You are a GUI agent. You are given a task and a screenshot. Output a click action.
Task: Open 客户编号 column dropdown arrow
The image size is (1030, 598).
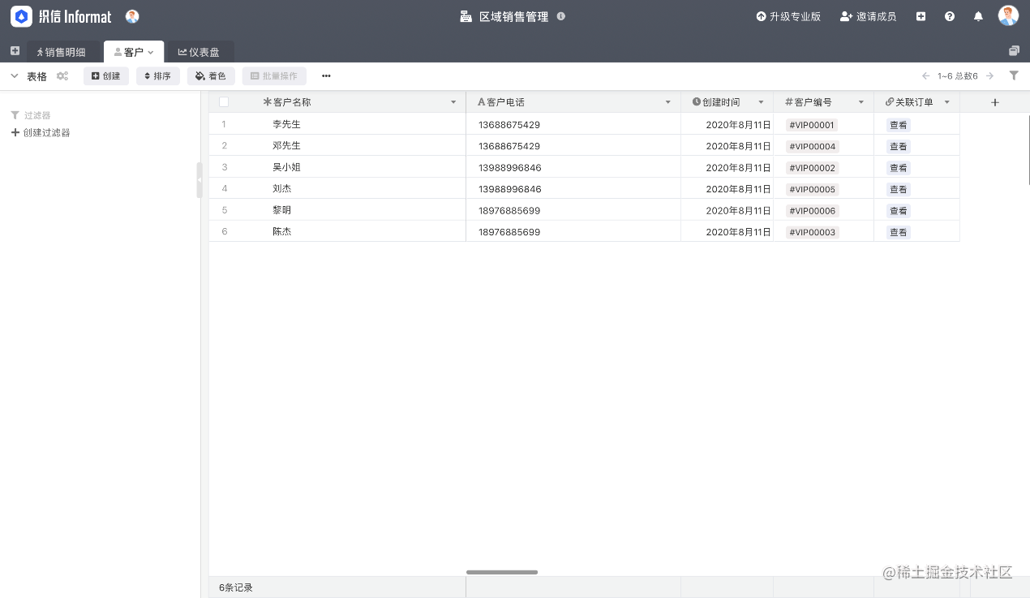pyautogui.click(x=861, y=102)
